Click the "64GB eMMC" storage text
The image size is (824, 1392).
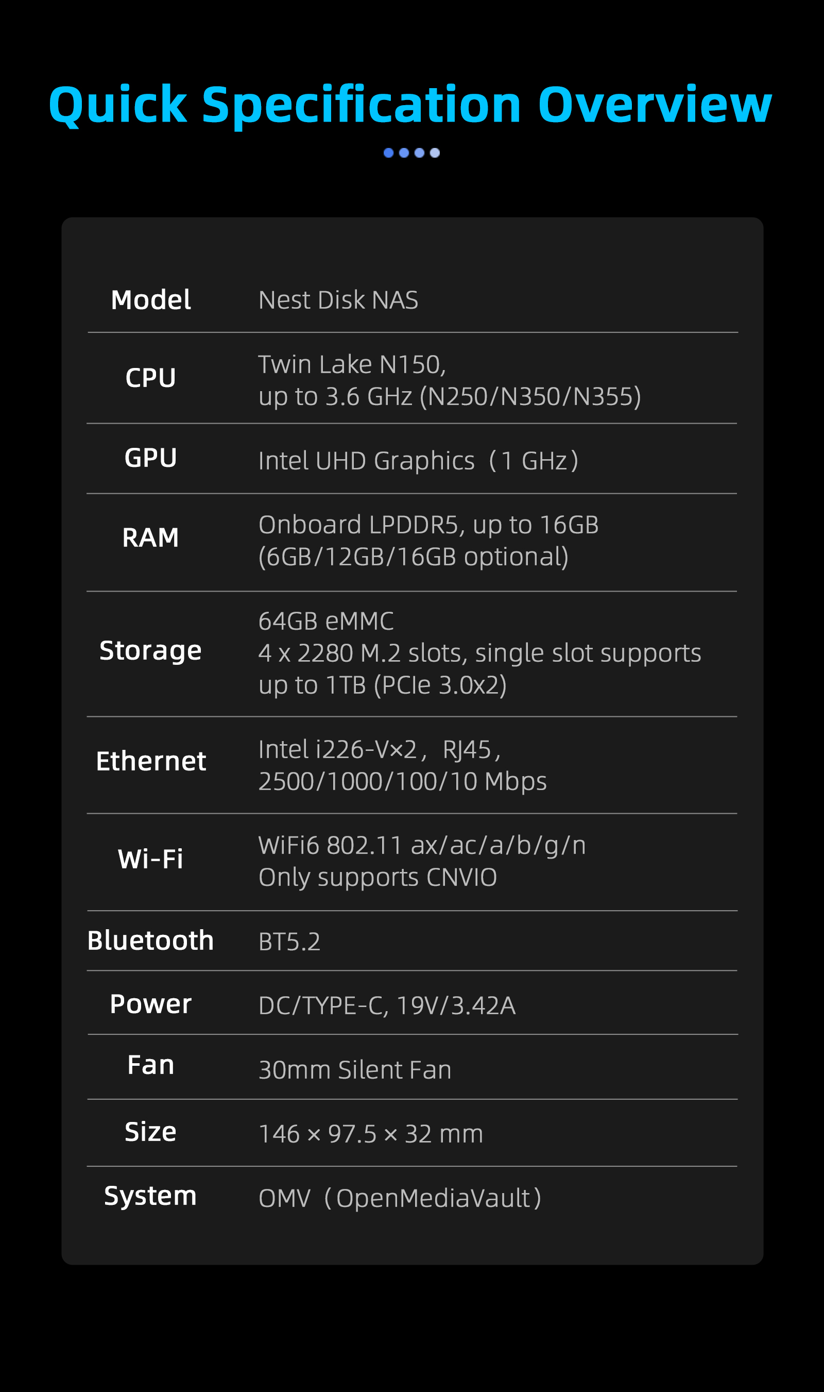click(x=326, y=622)
